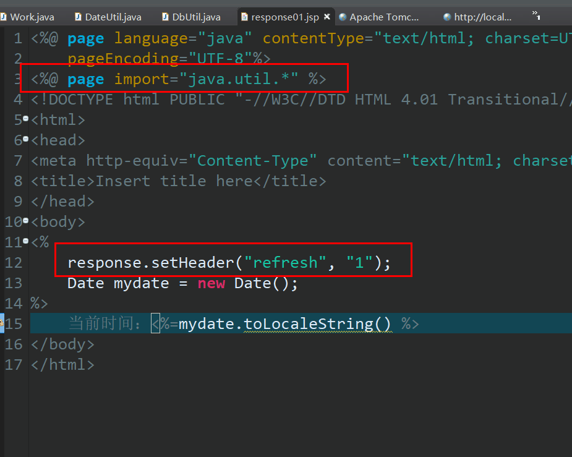The image size is (572, 457).
Task: Click the "refresh" string literal
Action: pyautogui.click(x=285, y=262)
